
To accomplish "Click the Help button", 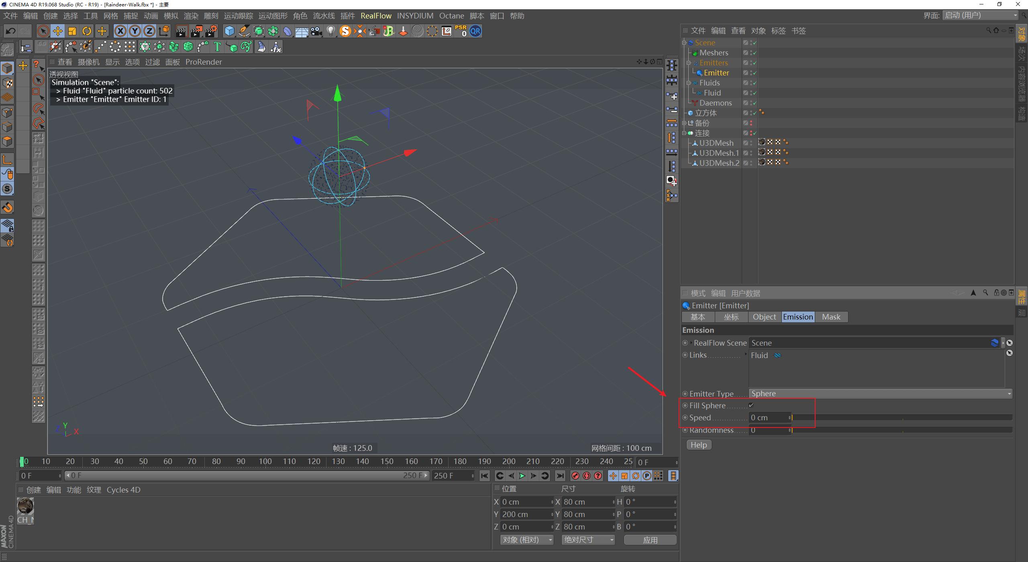I will [699, 445].
